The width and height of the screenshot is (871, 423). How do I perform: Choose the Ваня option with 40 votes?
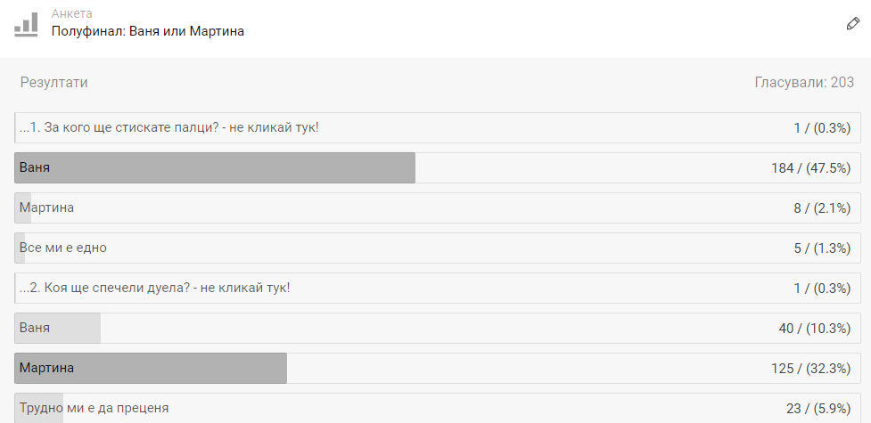coord(438,328)
